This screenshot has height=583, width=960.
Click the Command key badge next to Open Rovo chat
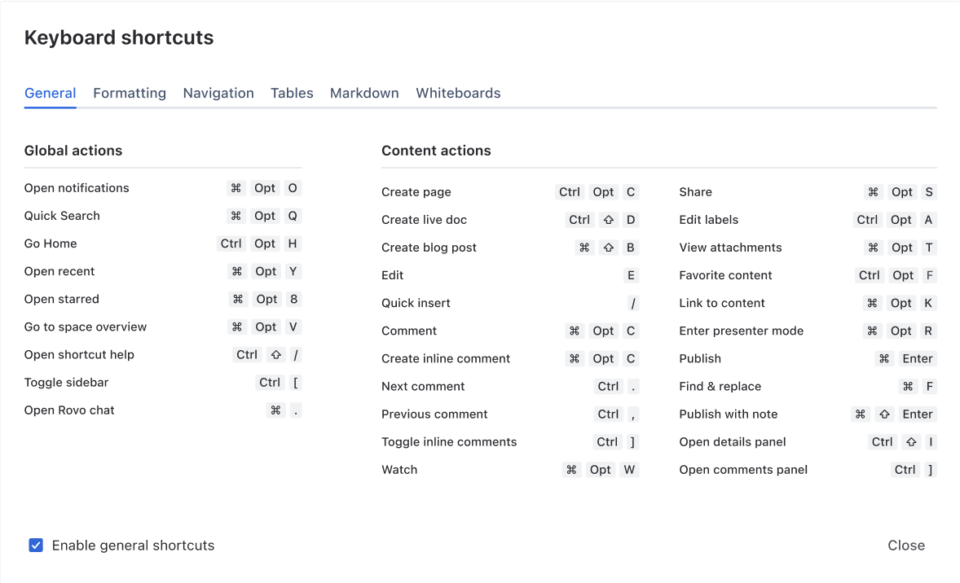[x=275, y=410]
